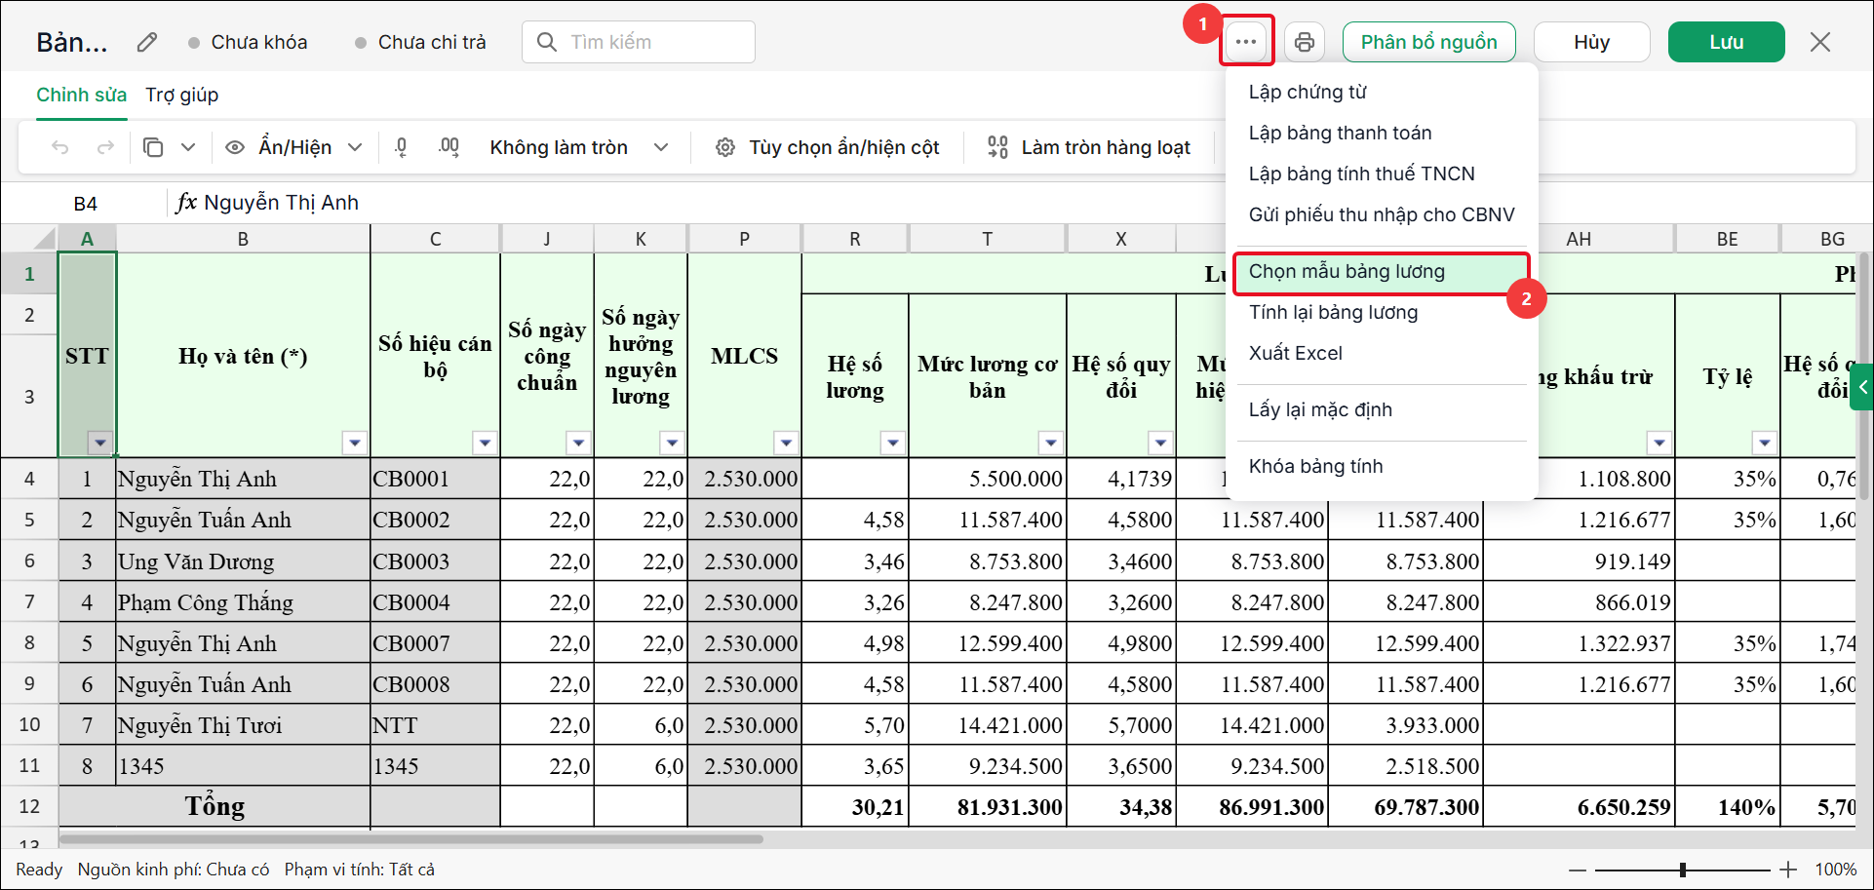
Task: Click the Phân bổ nguồn button
Action: (x=1429, y=42)
